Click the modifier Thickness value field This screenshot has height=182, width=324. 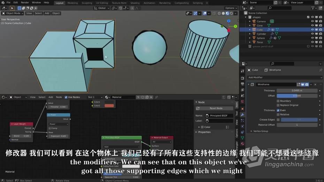tap(297, 91)
